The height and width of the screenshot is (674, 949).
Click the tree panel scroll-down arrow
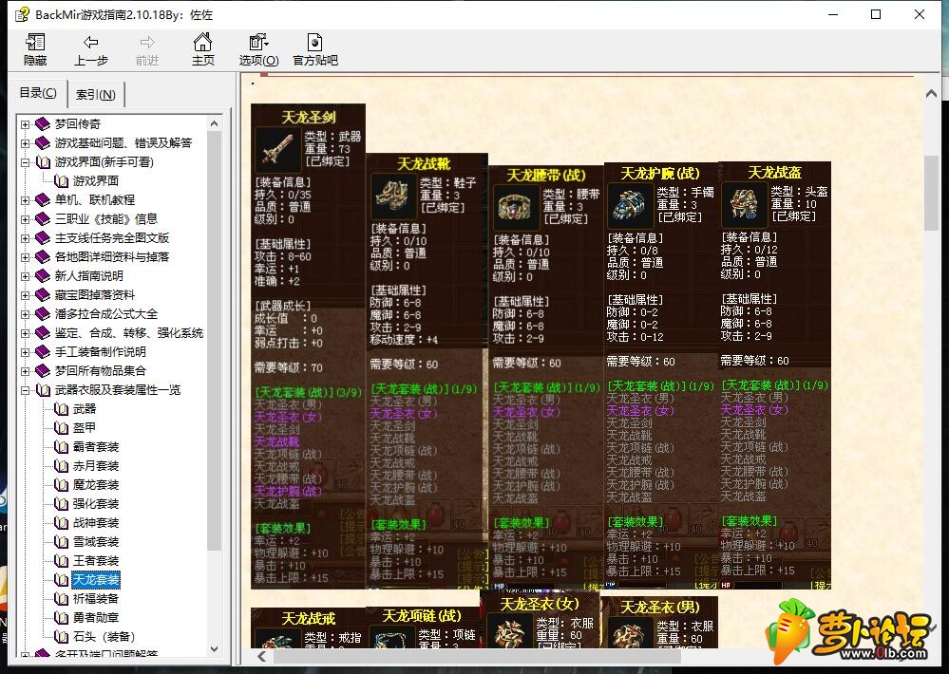click(214, 648)
